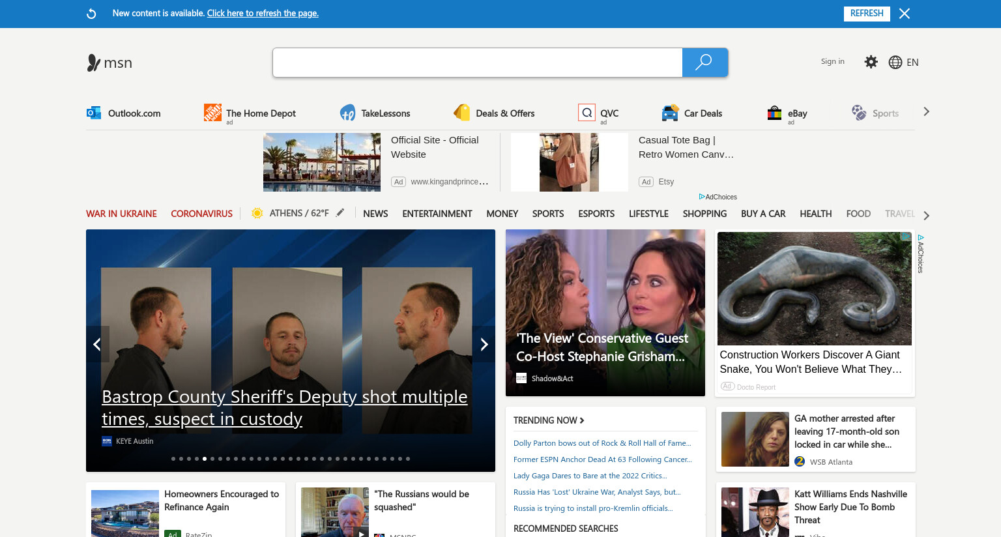
Task: Open the language globe EN selector
Action: pyautogui.click(x=903, y=63)
